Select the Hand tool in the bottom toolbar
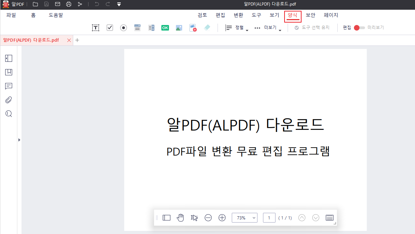Viewport: 415px width, 234px height. pyautogui.click(x=180, y=218)
